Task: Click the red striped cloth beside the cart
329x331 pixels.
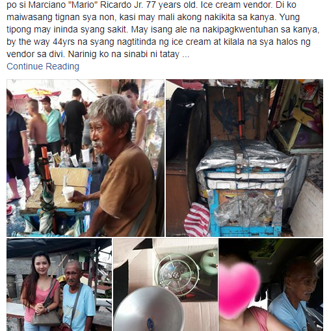Action: 197,219
